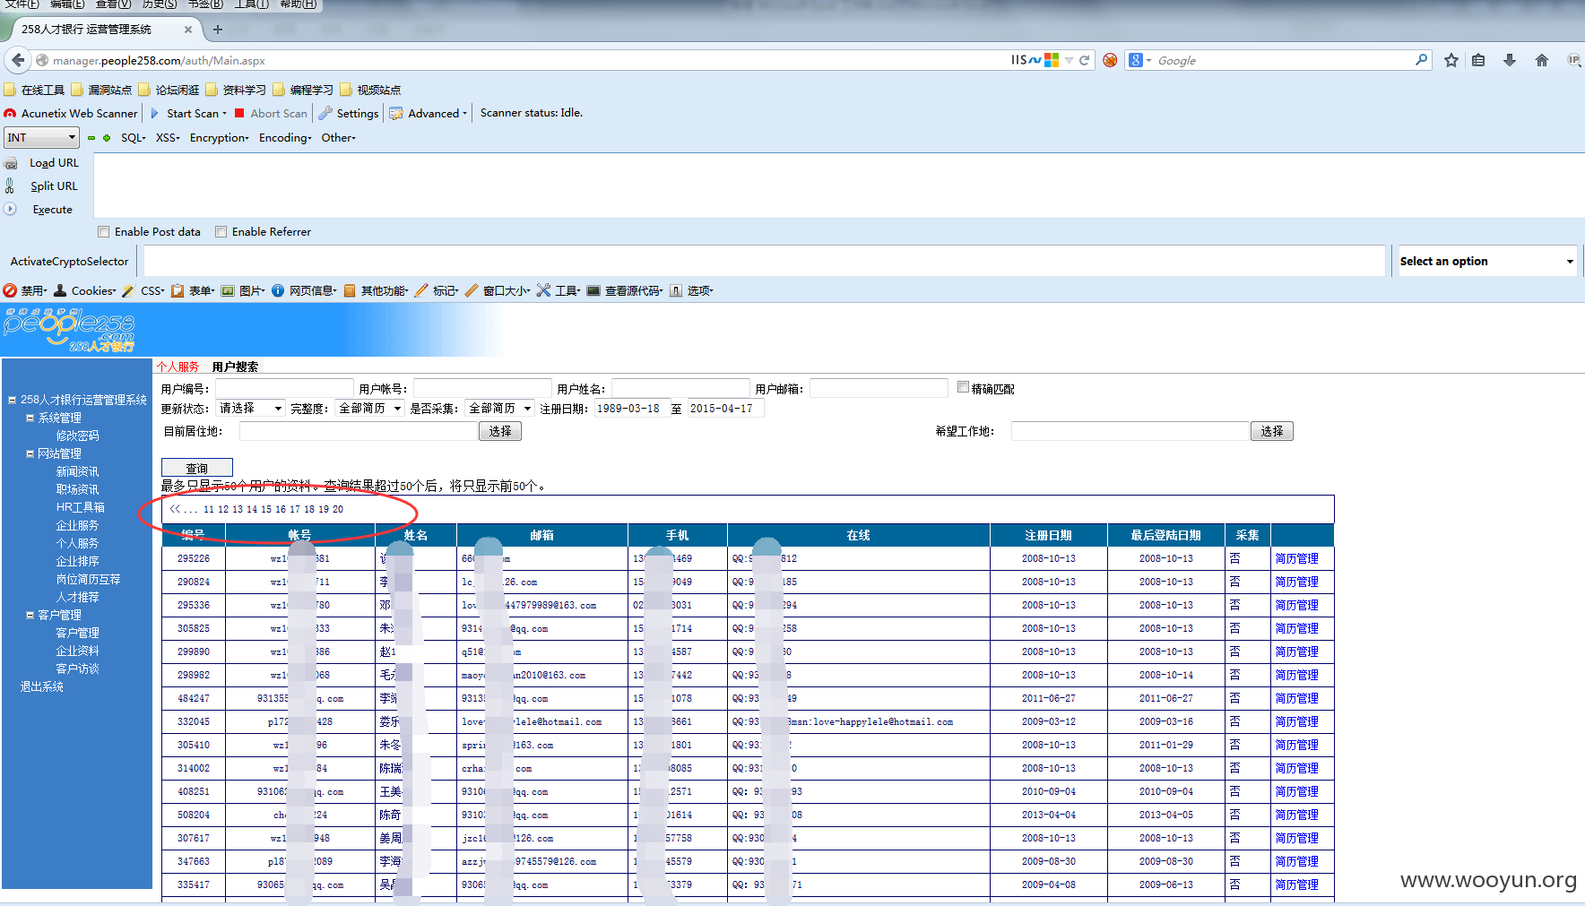Abort the scan with the red stop icon

pyautogui.click(x=239, y=114)
